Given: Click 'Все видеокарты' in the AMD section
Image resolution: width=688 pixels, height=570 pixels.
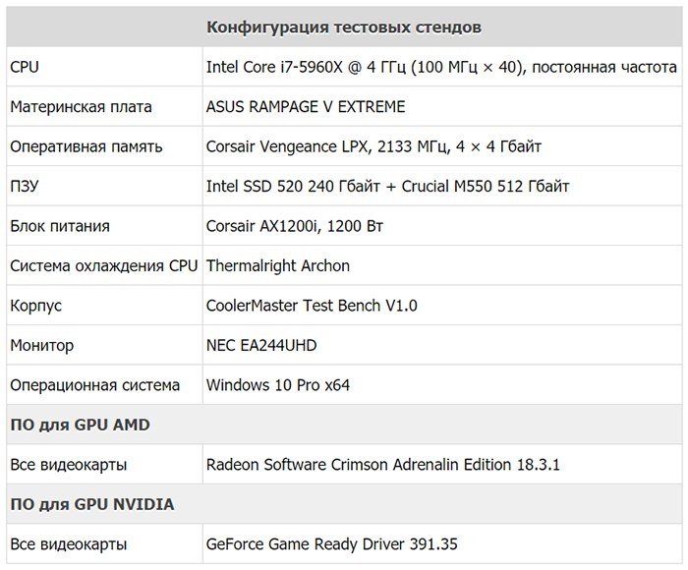Looking at the screenshot, I should 69,465.
